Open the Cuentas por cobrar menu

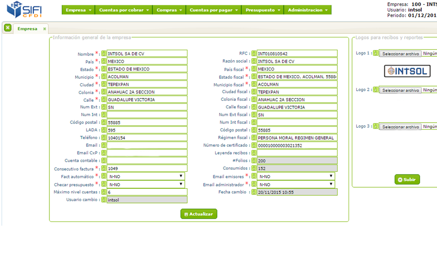coord(123,10)
